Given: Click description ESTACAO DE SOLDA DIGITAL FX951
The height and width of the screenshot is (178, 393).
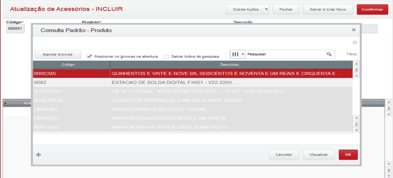Looking at the screenshot, I should point(231,82).
